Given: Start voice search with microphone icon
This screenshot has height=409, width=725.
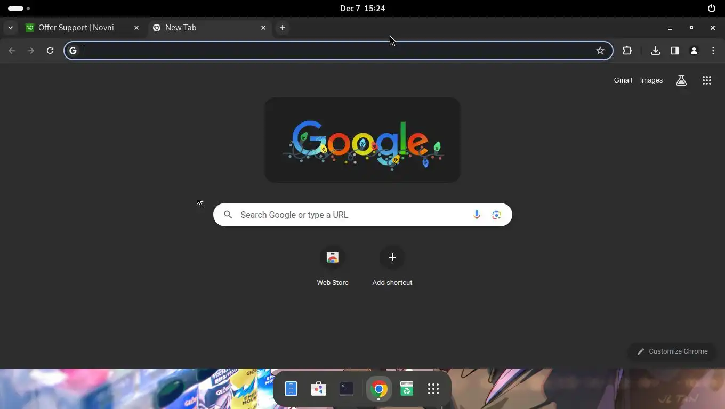Looking at the screenshot, I should point(477,215).
